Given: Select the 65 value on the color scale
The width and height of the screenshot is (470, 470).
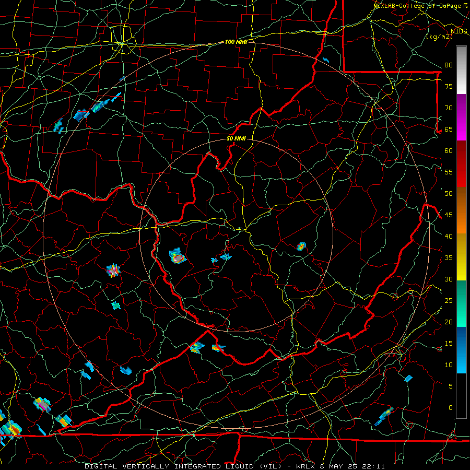Looking at the screenshot, I should 449,129.
